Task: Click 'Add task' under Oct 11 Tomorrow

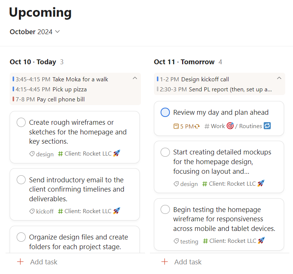Action: (x=188, y=262)
